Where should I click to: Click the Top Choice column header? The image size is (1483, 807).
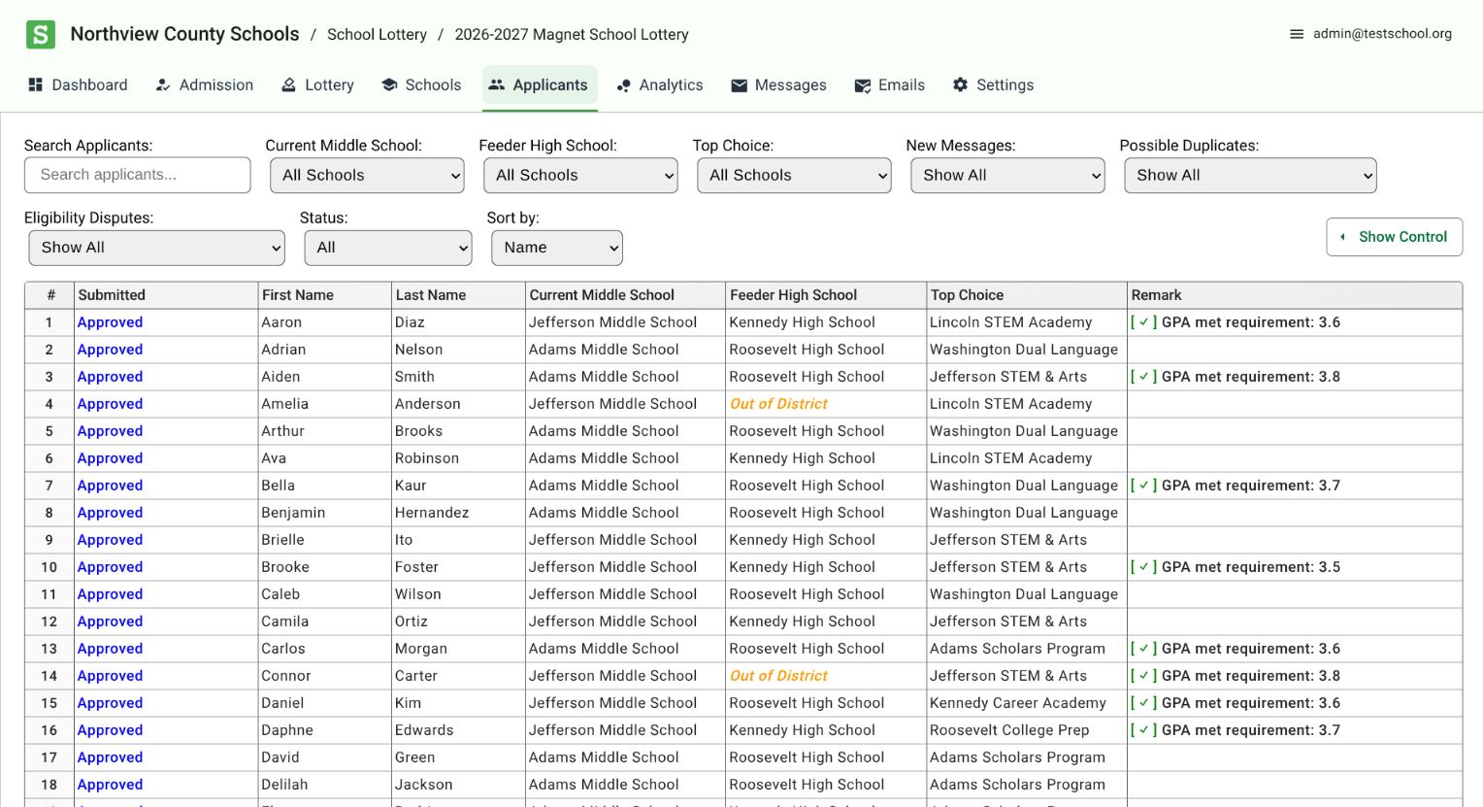pyautogui.click(x=1026, y=295)
